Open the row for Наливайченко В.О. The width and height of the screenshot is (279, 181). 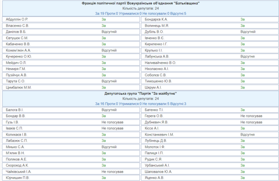tap(160, 63)
